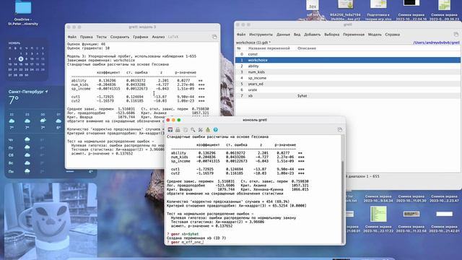Click the print icon in gretl console toolbar
This screenshot has width=462, height=260.
click(x=178, y=130)
